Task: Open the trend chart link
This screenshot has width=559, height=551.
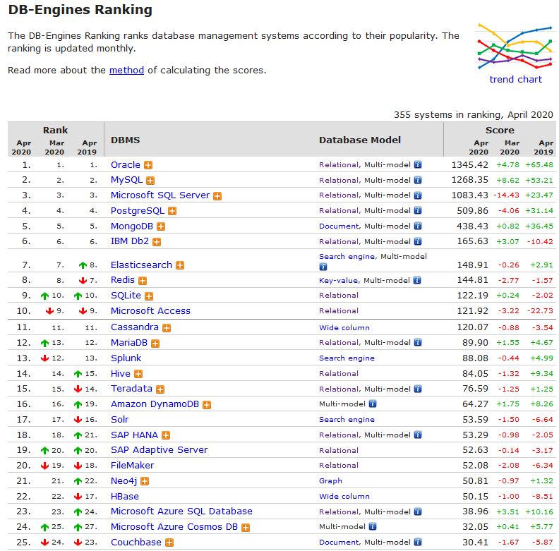Action: pos(515,79)
